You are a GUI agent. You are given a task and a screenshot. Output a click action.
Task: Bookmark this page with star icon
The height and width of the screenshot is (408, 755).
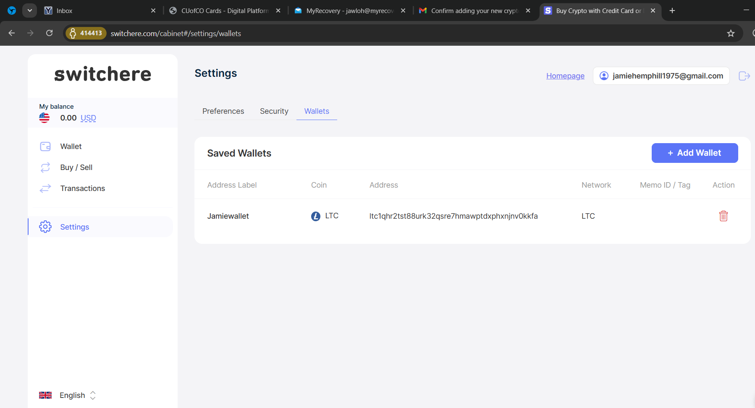click(x=731, y=33)
